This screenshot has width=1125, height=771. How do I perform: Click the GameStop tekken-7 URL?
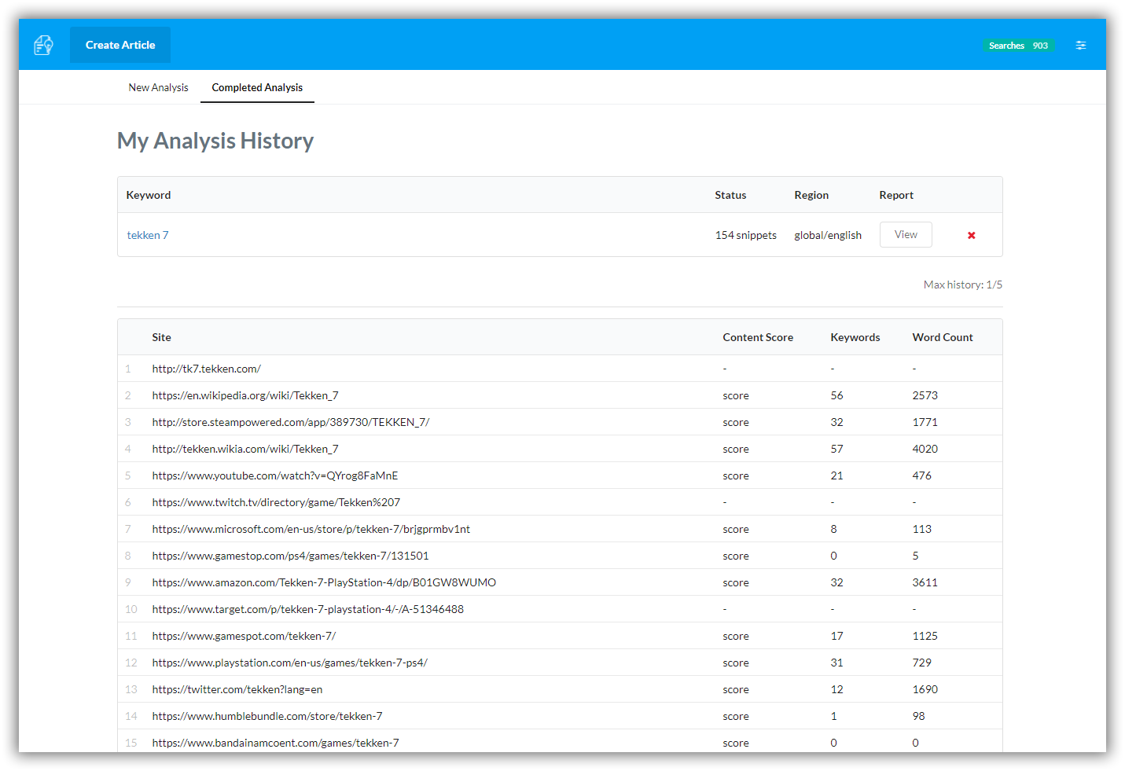tap(291, 556)
